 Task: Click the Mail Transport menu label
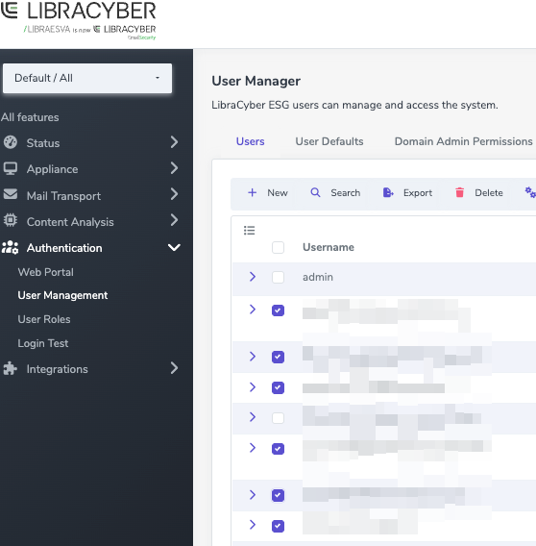[x=63, y=196]
